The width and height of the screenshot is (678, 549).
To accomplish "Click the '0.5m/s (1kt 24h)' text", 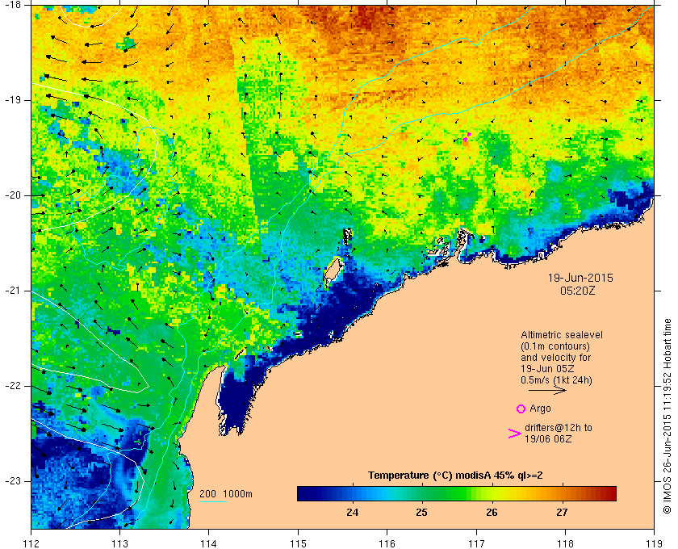I will click(x=556, y=380).
